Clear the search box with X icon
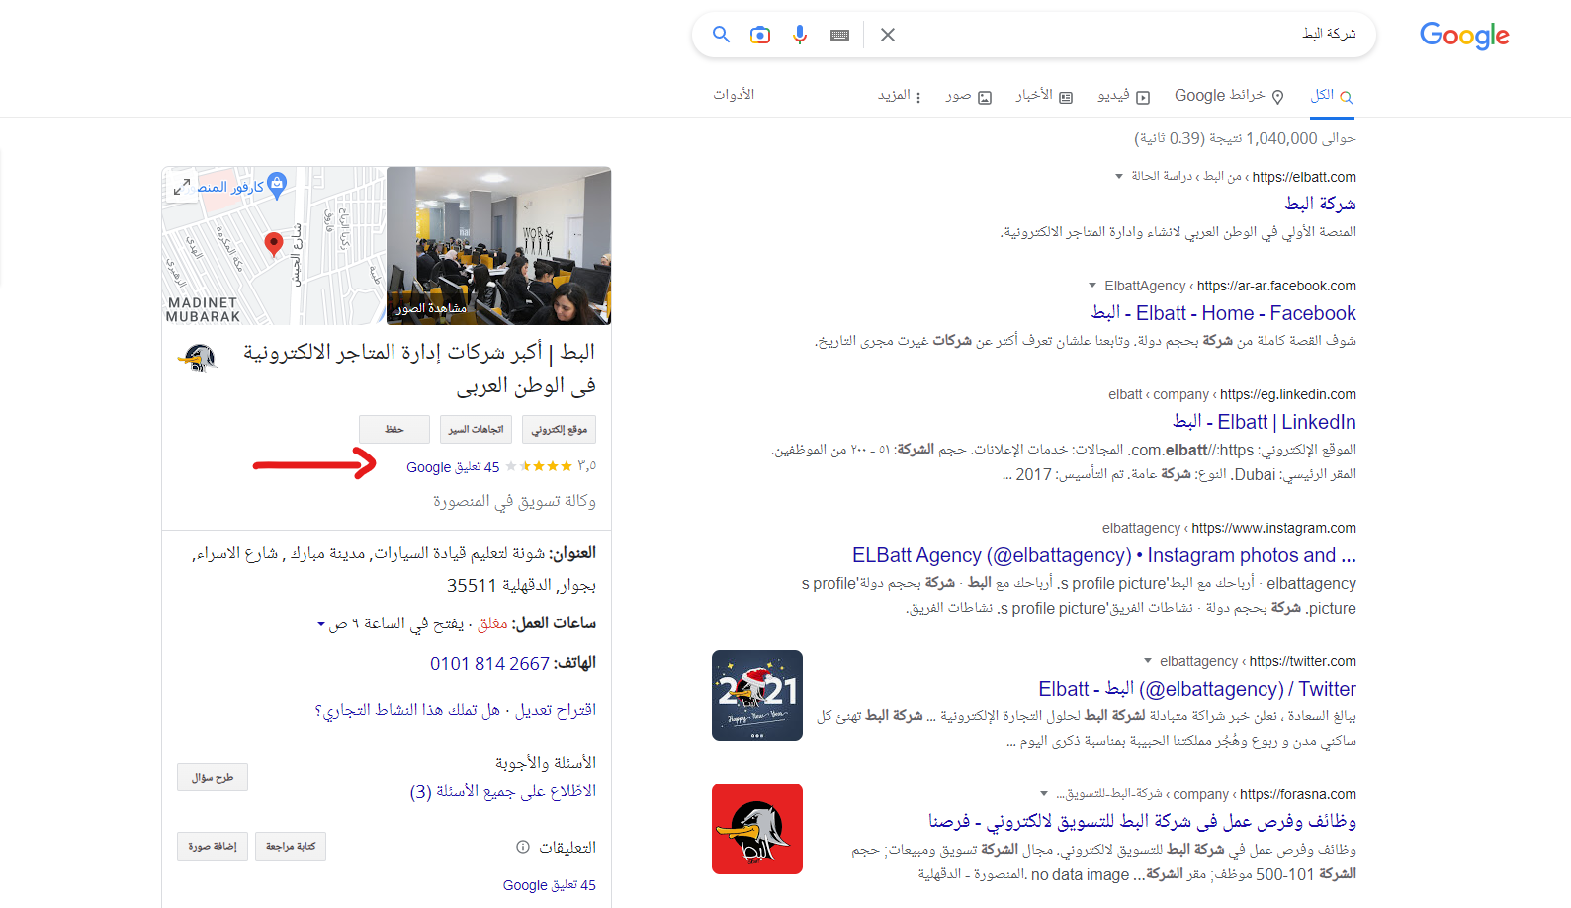 coord(888,35)
